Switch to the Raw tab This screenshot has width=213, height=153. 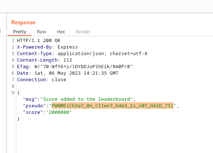coord(41,32)
